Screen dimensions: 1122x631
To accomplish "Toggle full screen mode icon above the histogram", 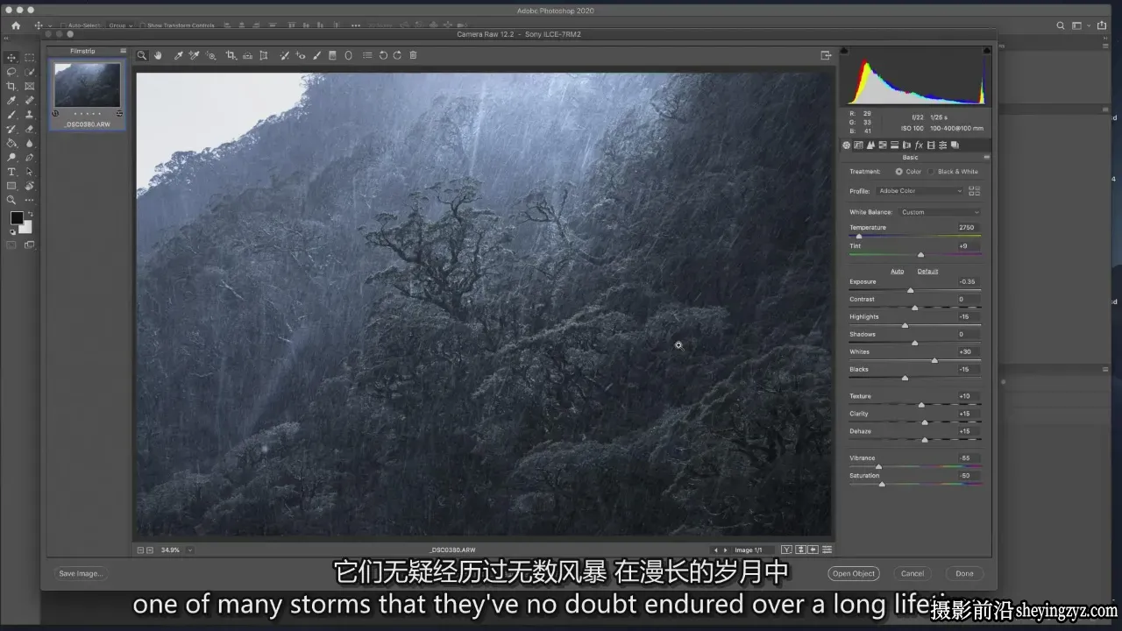I will pos(826,55).
